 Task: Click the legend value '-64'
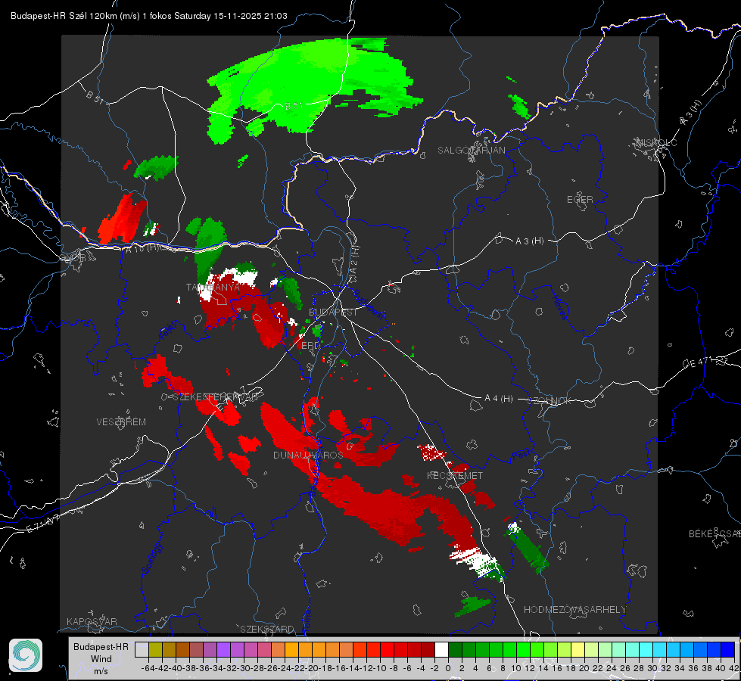(x=148, y=668)
